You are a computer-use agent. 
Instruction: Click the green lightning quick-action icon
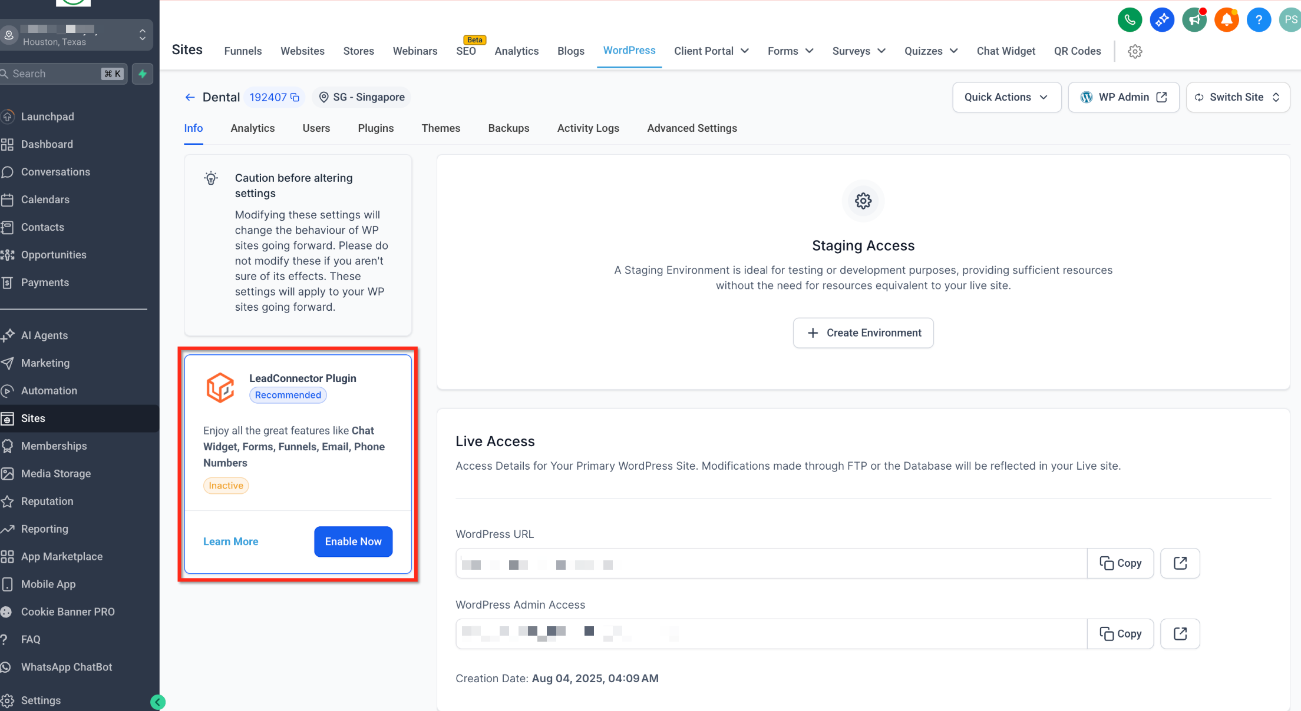143,74
